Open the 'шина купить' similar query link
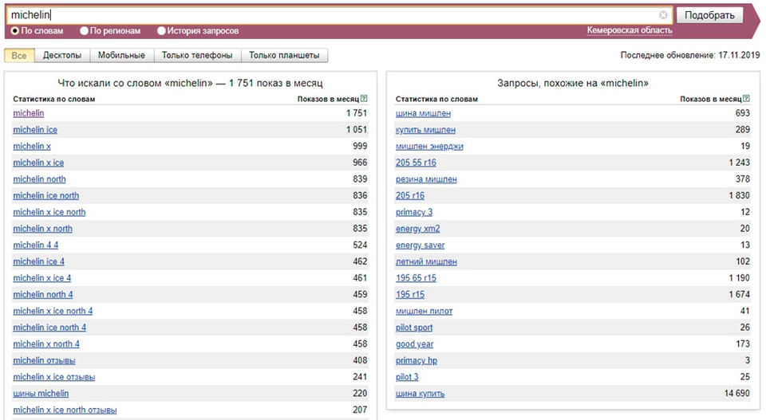 pyautogui.click(x=421, y=394)
